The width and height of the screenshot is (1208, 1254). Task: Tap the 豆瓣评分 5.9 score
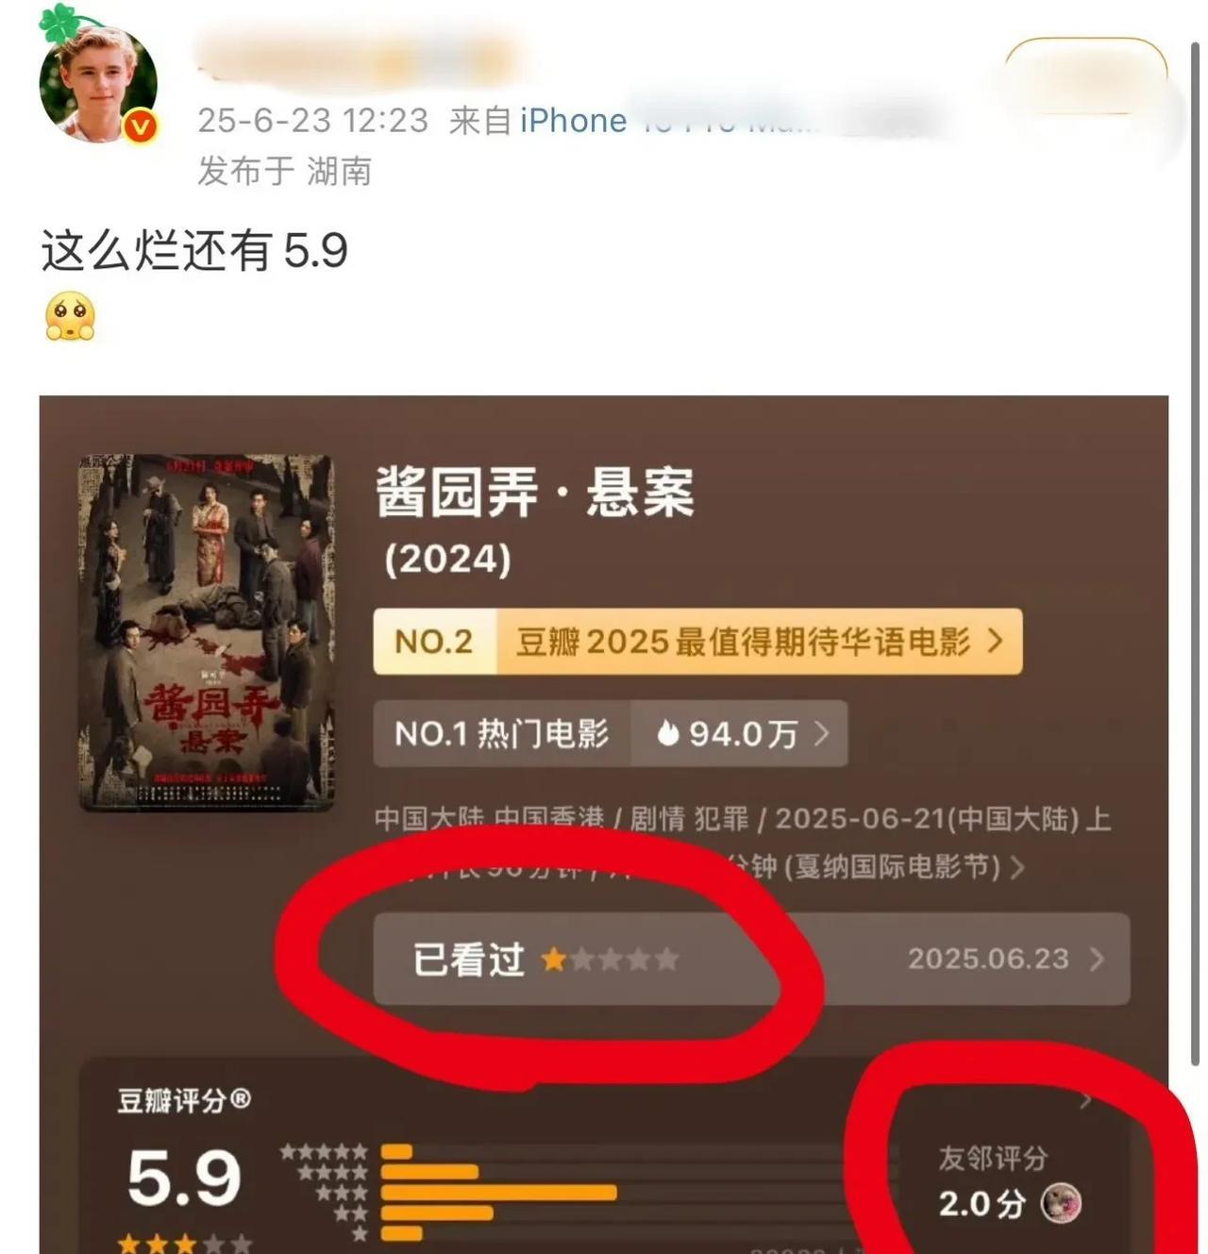(x=184, y=1179)
